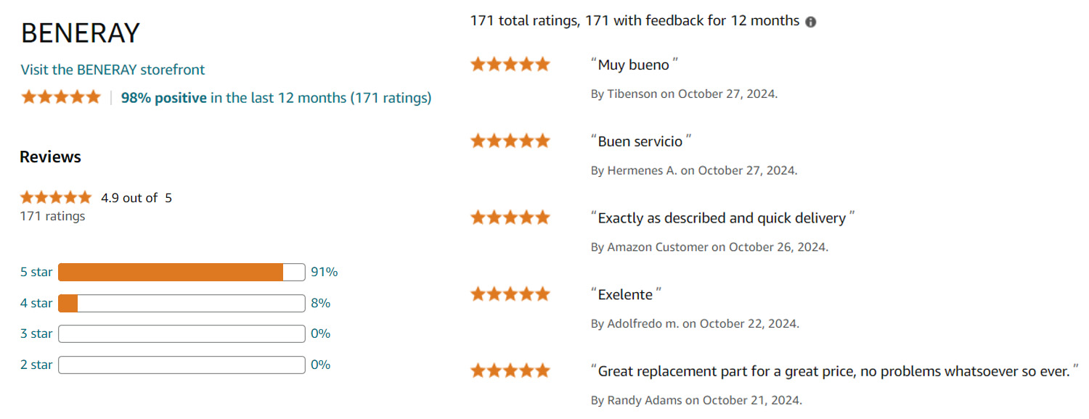The height and width of the screenshot is (419, 1089).
Task: Click the empty 3 star histogram bar
Action: [x=181, y=333]
